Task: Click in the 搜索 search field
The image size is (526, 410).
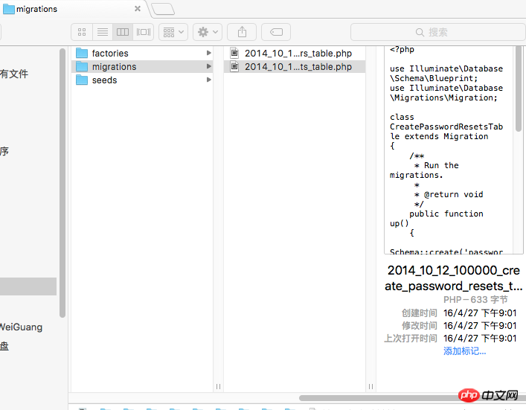Action: coord(437,32)
